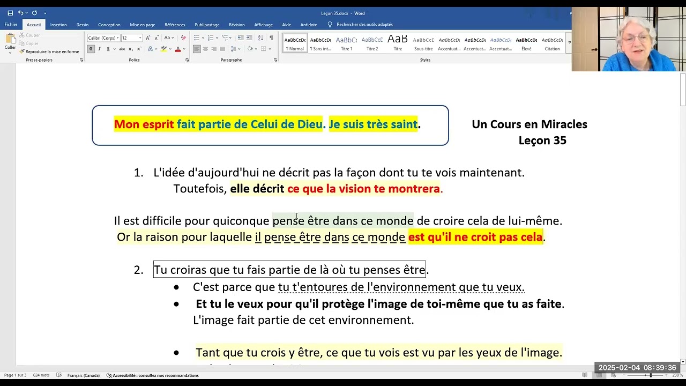686x386 pixels.
Task: Click in the Rechercher des outils adaptés search field
Action: pyautogui.click(x=364, y=25)
